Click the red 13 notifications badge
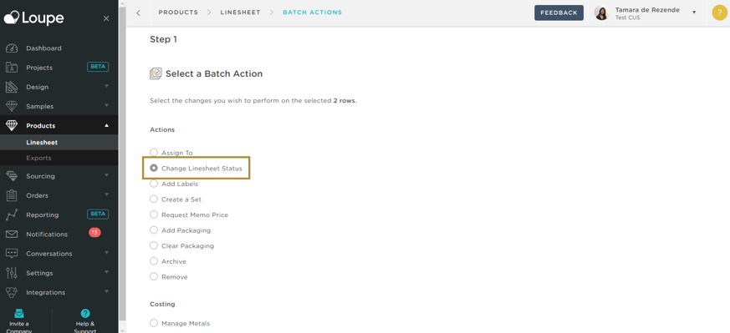Screen dimensions: 730x333 point(94,232)
